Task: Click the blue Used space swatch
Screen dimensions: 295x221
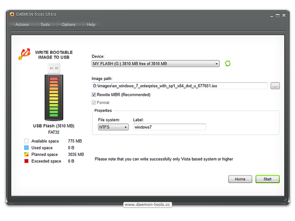Action: pos(27,148)
